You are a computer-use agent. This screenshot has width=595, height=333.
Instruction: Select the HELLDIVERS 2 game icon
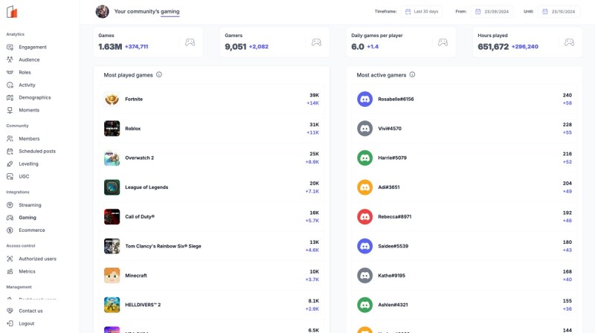click(x=112, y=305)
